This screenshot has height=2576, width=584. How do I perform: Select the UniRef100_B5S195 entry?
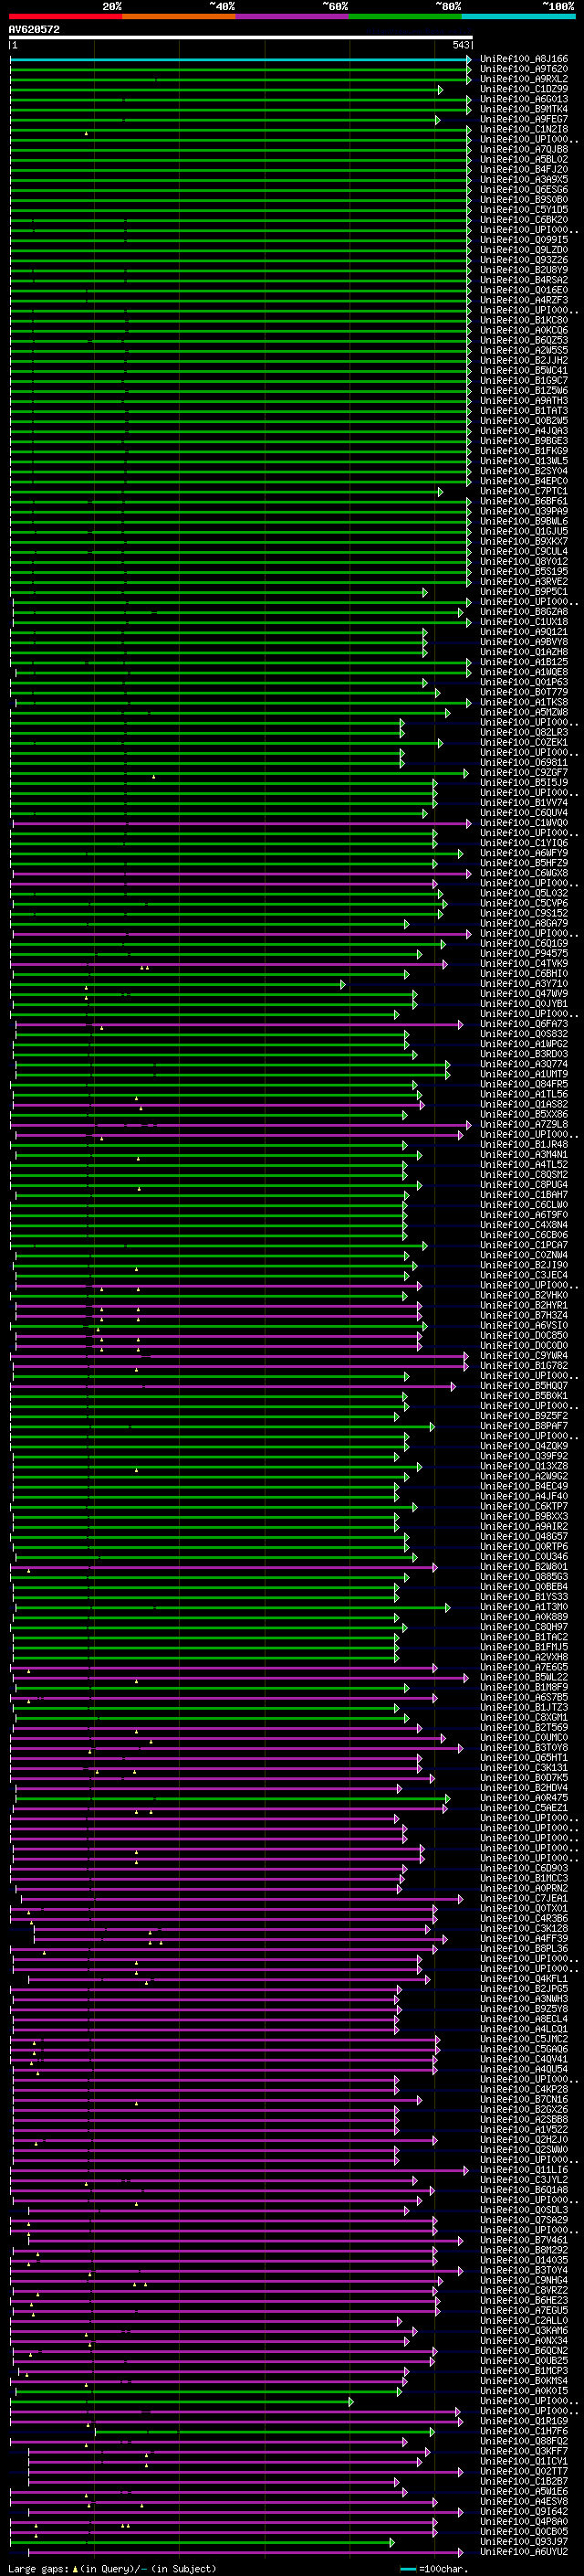tap(523, 571)
